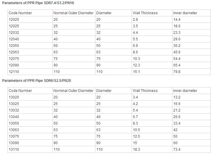The height and width of the screenshot is (156, 214).
Task: Click code number 12110 cell
Action: coord(30,72)
